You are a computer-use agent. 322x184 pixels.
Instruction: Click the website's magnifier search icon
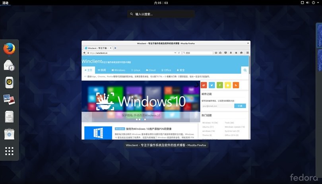(245, 70)
